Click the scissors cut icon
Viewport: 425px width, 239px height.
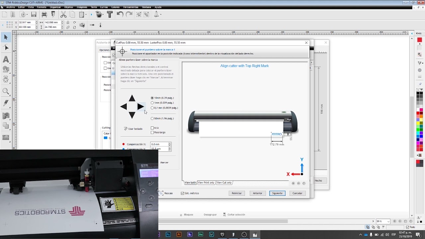63,14
